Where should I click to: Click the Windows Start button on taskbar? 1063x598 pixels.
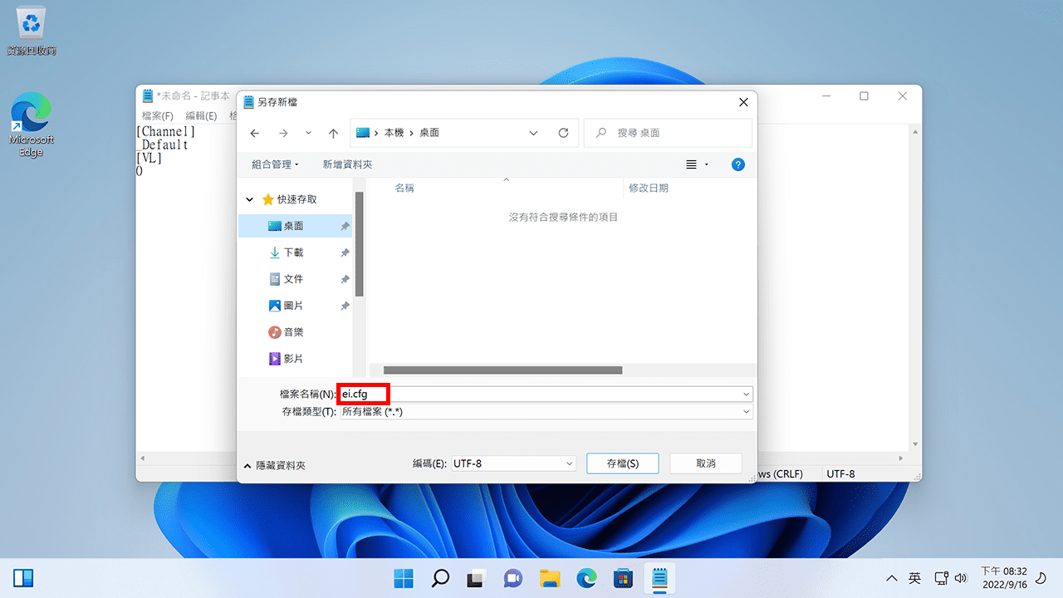tap(404, 578)
